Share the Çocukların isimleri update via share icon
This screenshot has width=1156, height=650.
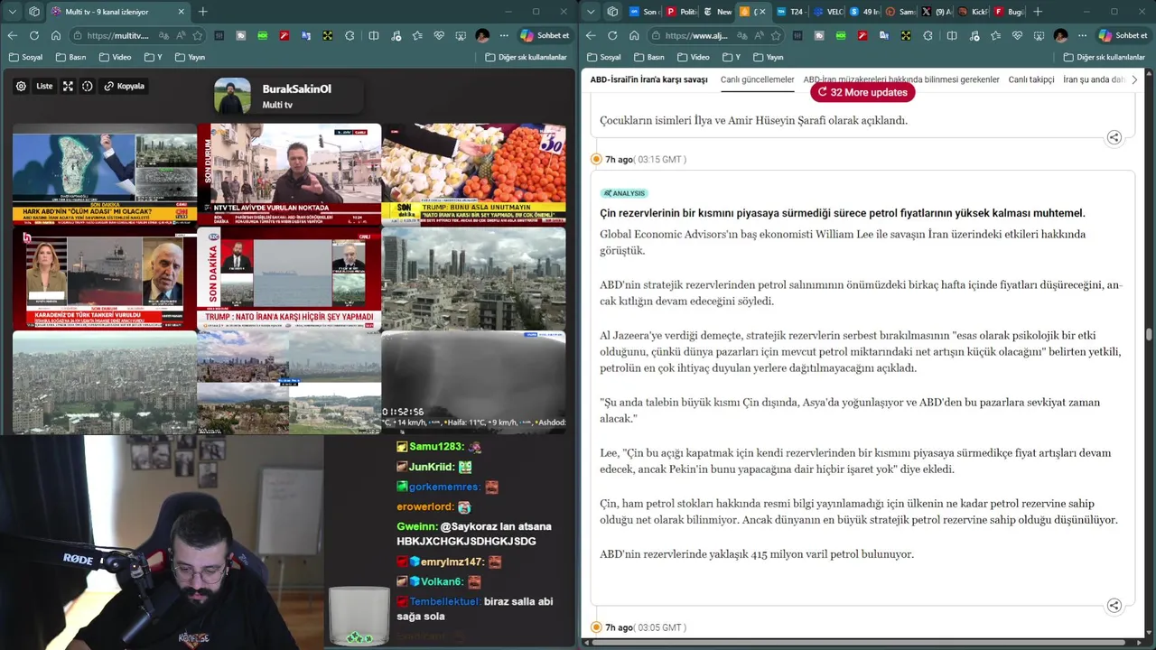coord(1114,137)
